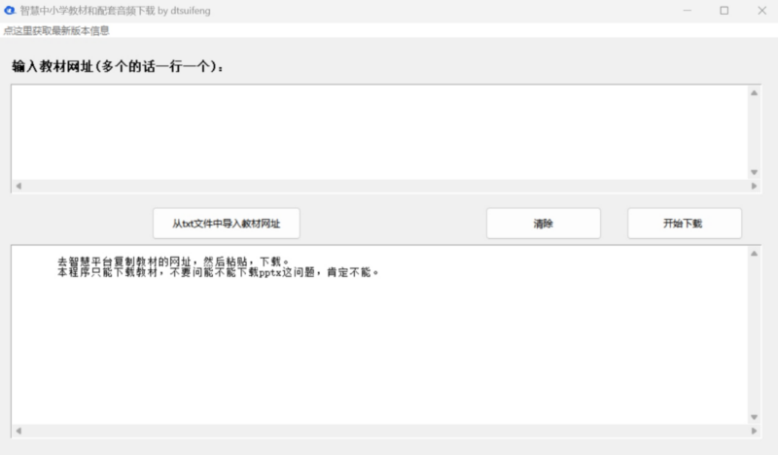Focus the textbook URL input box
This screenshot has width=778, height=455.
[x=379, y=131]
